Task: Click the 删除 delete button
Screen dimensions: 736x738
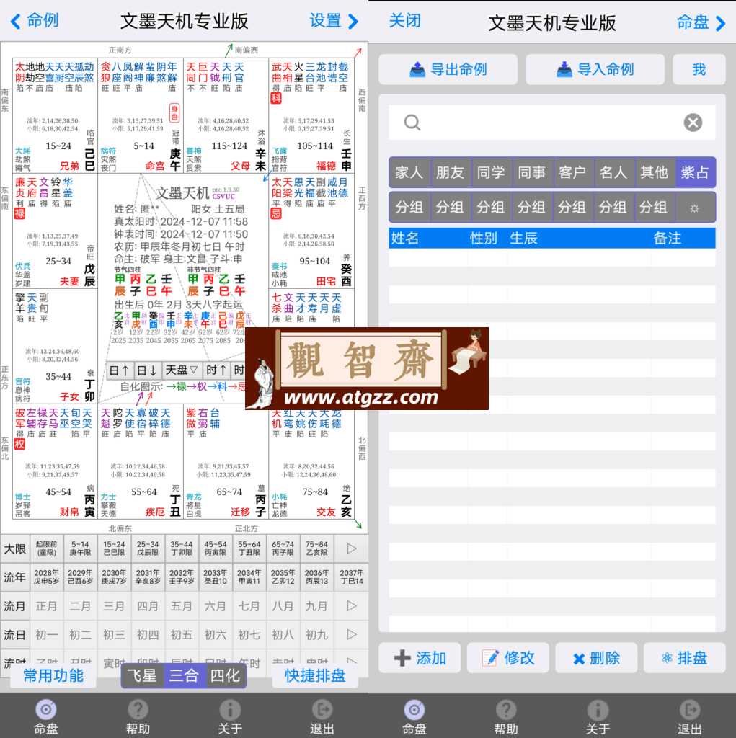Action: (596, 657)
